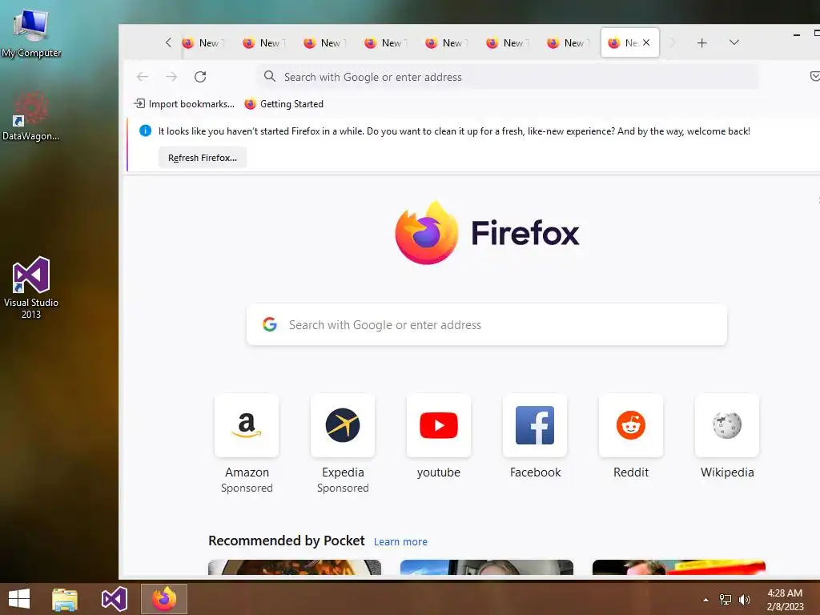Go forward one page
Viewport: 820px width, 615px height.
click(171, 77)
